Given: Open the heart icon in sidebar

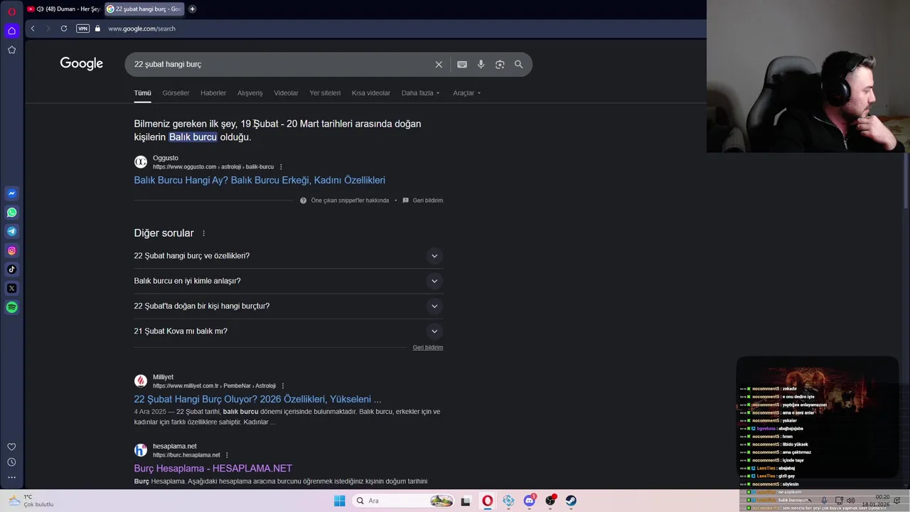Looking at the screenshot, I should coord(11,447).
